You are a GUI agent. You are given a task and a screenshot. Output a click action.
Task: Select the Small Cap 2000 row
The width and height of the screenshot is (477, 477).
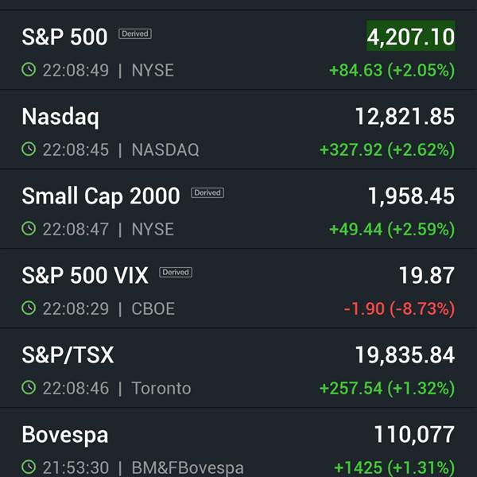(238, 209)
